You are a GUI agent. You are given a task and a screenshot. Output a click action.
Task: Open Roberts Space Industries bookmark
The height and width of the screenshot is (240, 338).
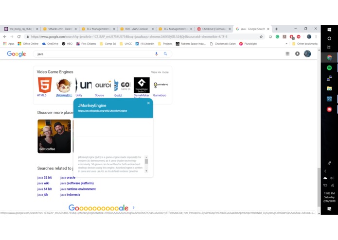click(191, 44)
